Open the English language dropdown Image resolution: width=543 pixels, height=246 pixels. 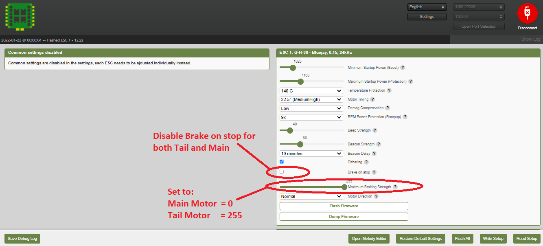coord(427,7)
